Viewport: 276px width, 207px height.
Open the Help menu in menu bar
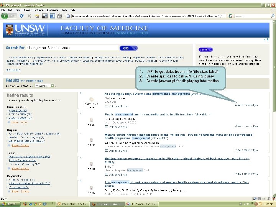click(72, 10)
